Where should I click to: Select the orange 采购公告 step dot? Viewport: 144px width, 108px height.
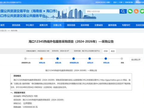(42, 59)
